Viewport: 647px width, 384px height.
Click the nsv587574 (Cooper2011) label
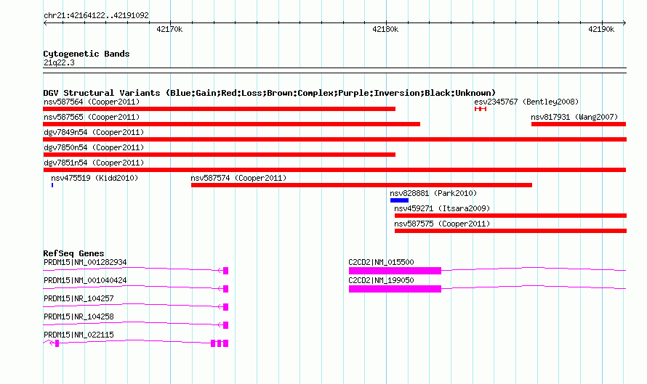[x=238, y=178]
